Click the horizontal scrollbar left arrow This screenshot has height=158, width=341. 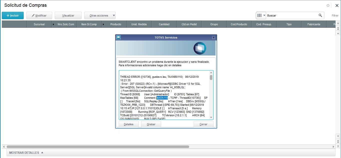3,147
